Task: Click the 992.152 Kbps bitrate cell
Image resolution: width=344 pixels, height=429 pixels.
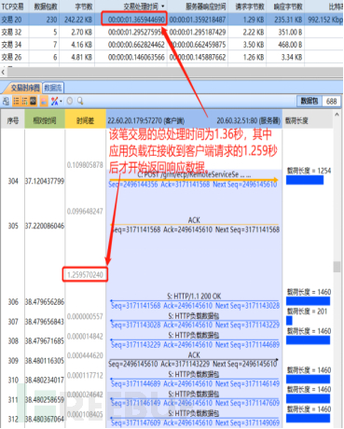Action: tap(325, 20)
